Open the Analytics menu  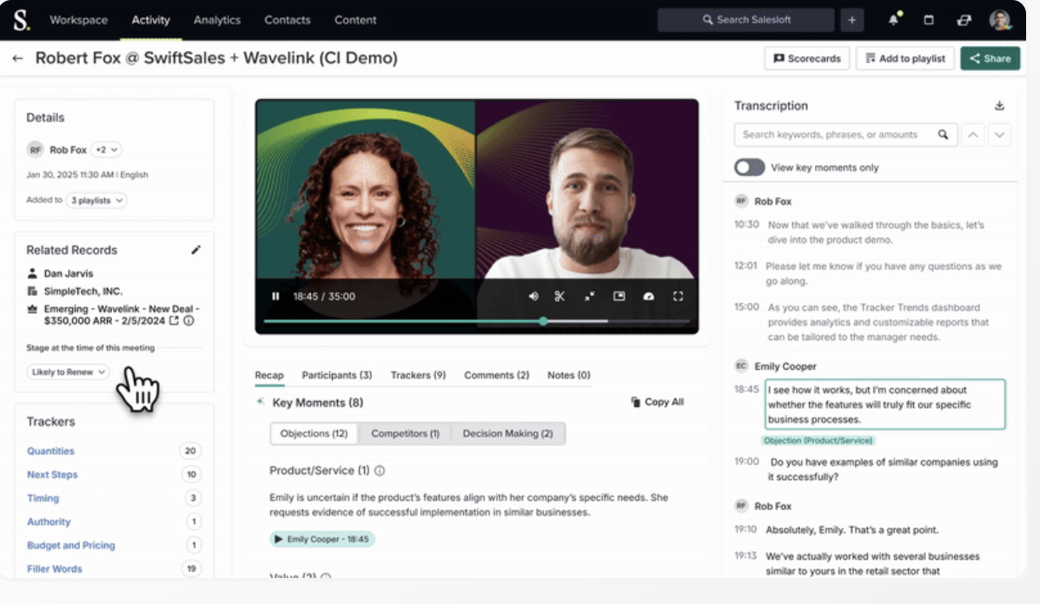(217, 20)
